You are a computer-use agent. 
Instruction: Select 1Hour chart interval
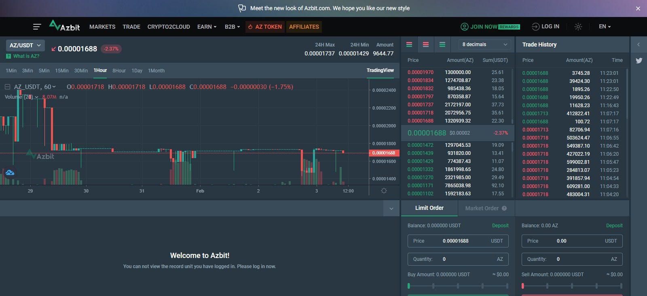coord(100,70)
